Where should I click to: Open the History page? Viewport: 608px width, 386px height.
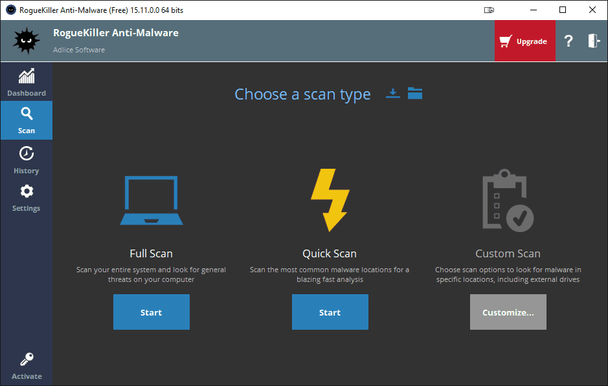pyautogui.click(x=27, y=160)
